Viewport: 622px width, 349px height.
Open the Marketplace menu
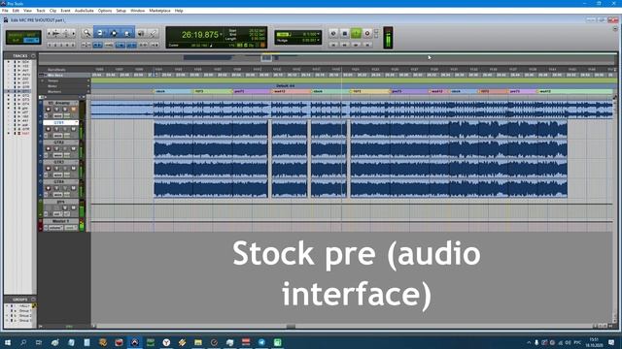(x=159, y=11)
